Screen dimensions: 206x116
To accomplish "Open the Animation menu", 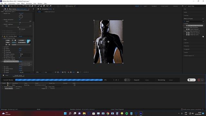I will click(29, 4).
